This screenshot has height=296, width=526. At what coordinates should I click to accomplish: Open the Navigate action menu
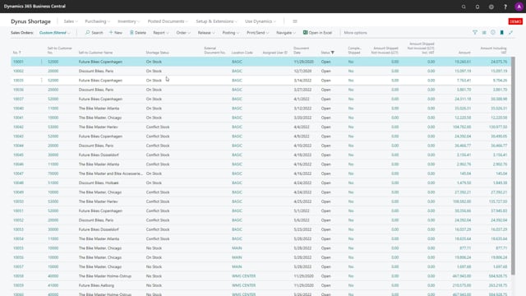tap(286, 33)
